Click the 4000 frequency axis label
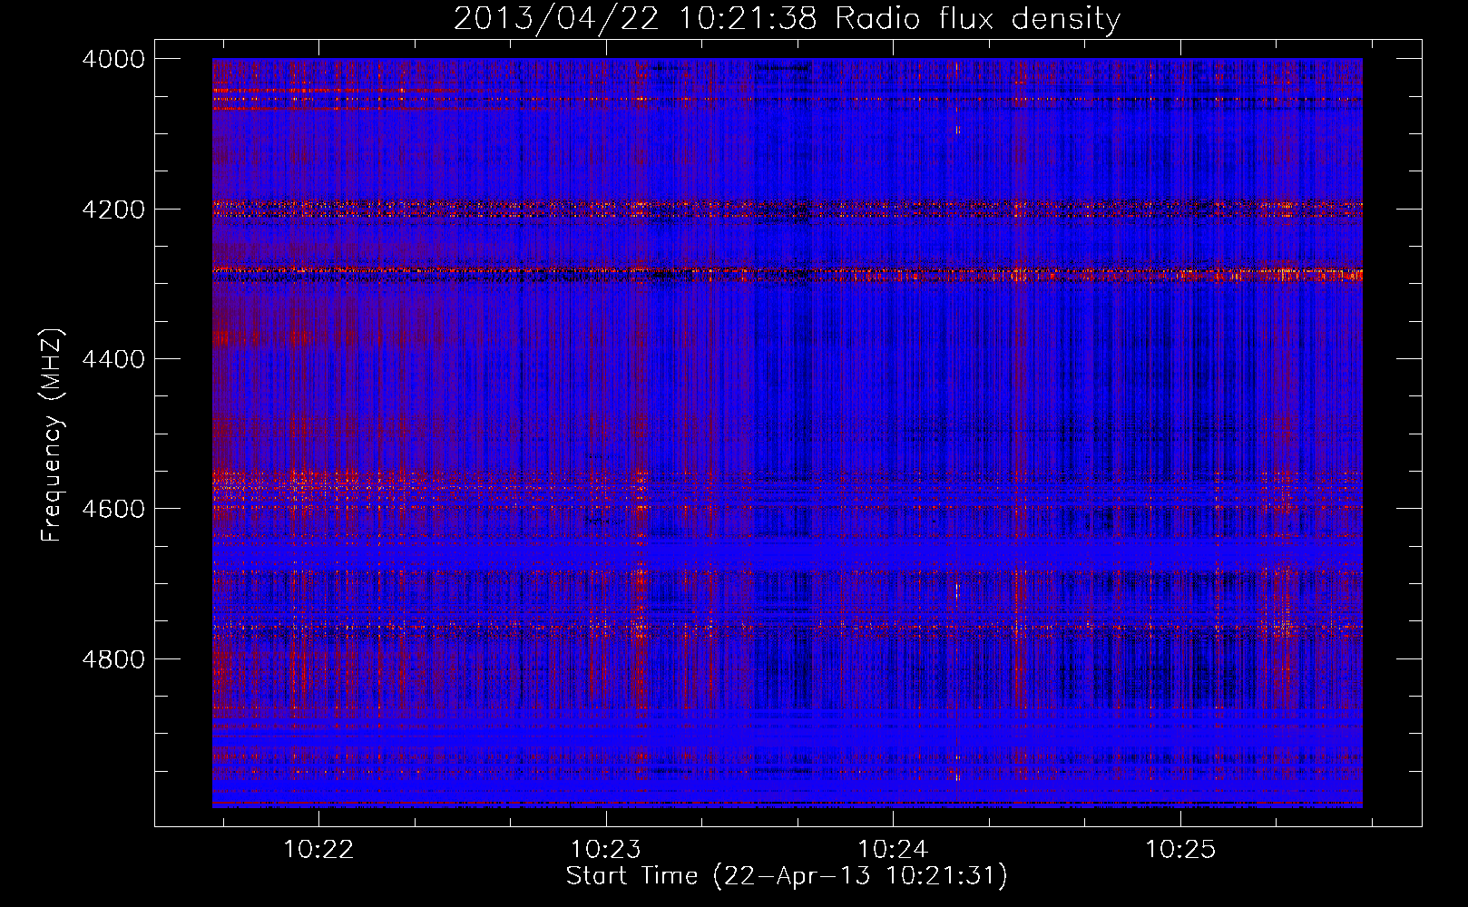 click(113, 59)
